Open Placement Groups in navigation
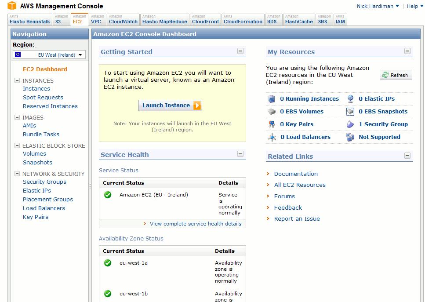Image resolution: width=425 pixels, height=302 pixels. tap(48, 199)
